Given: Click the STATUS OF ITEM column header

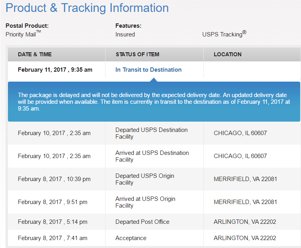Looking at the screenshot, I should coord(138,54).
